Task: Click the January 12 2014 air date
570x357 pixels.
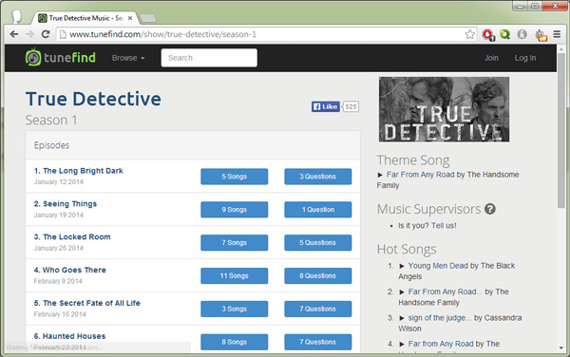Action: click(x=59, y=182)
